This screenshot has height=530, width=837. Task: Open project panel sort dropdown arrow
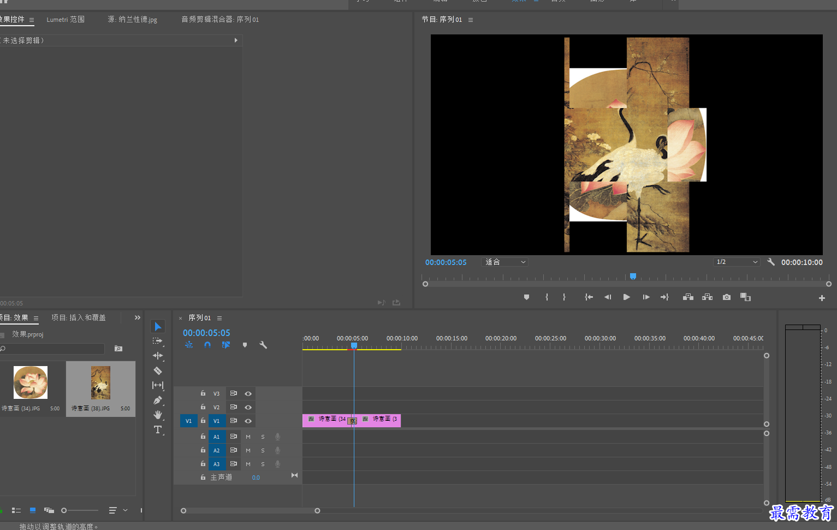125,510
